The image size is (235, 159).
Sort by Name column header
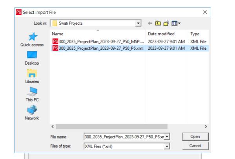point(58,34)
